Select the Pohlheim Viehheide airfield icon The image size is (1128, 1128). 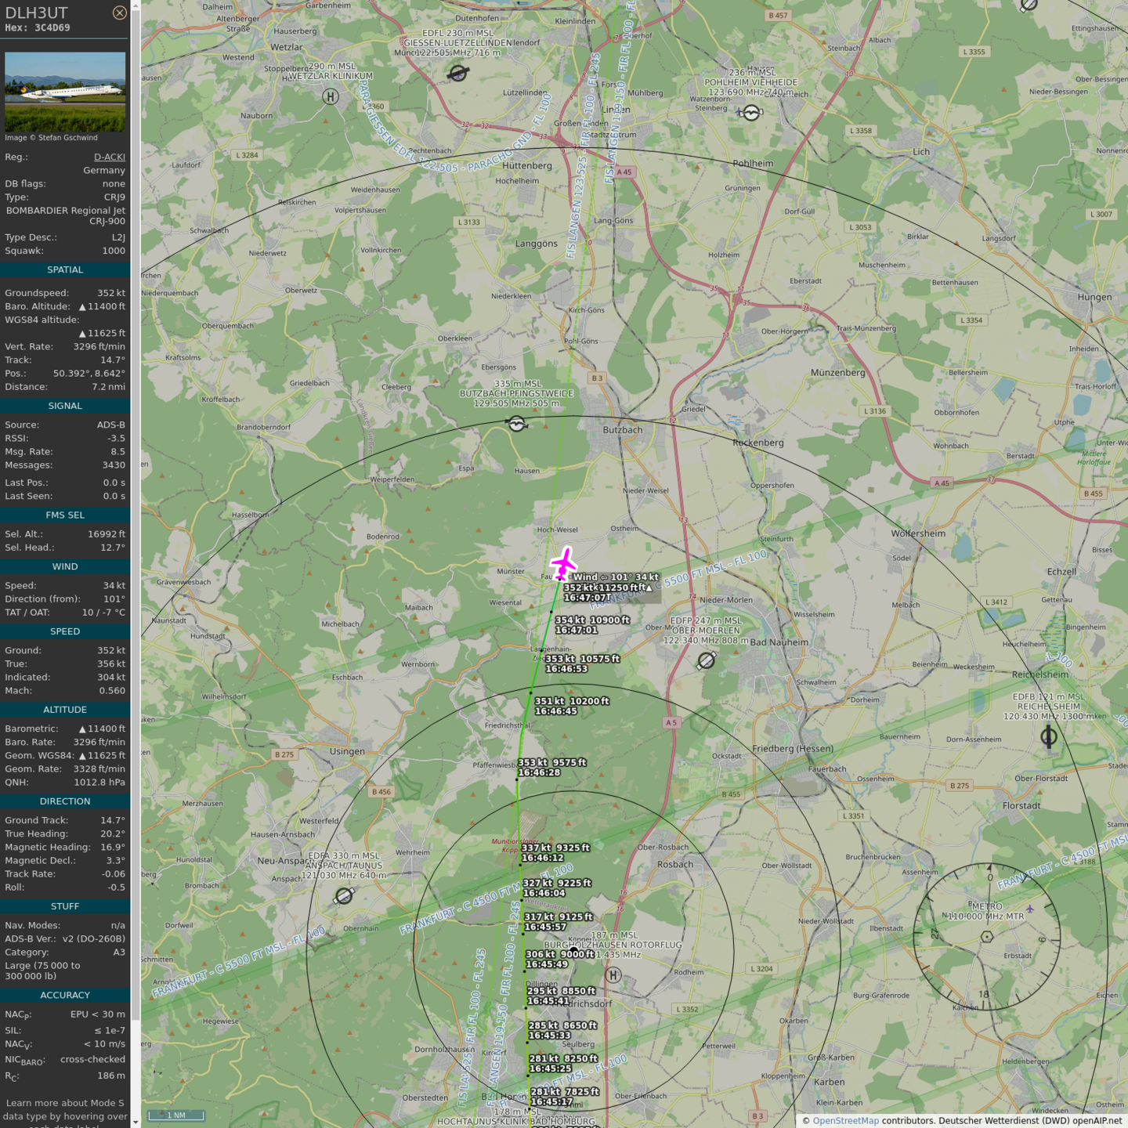751,113
